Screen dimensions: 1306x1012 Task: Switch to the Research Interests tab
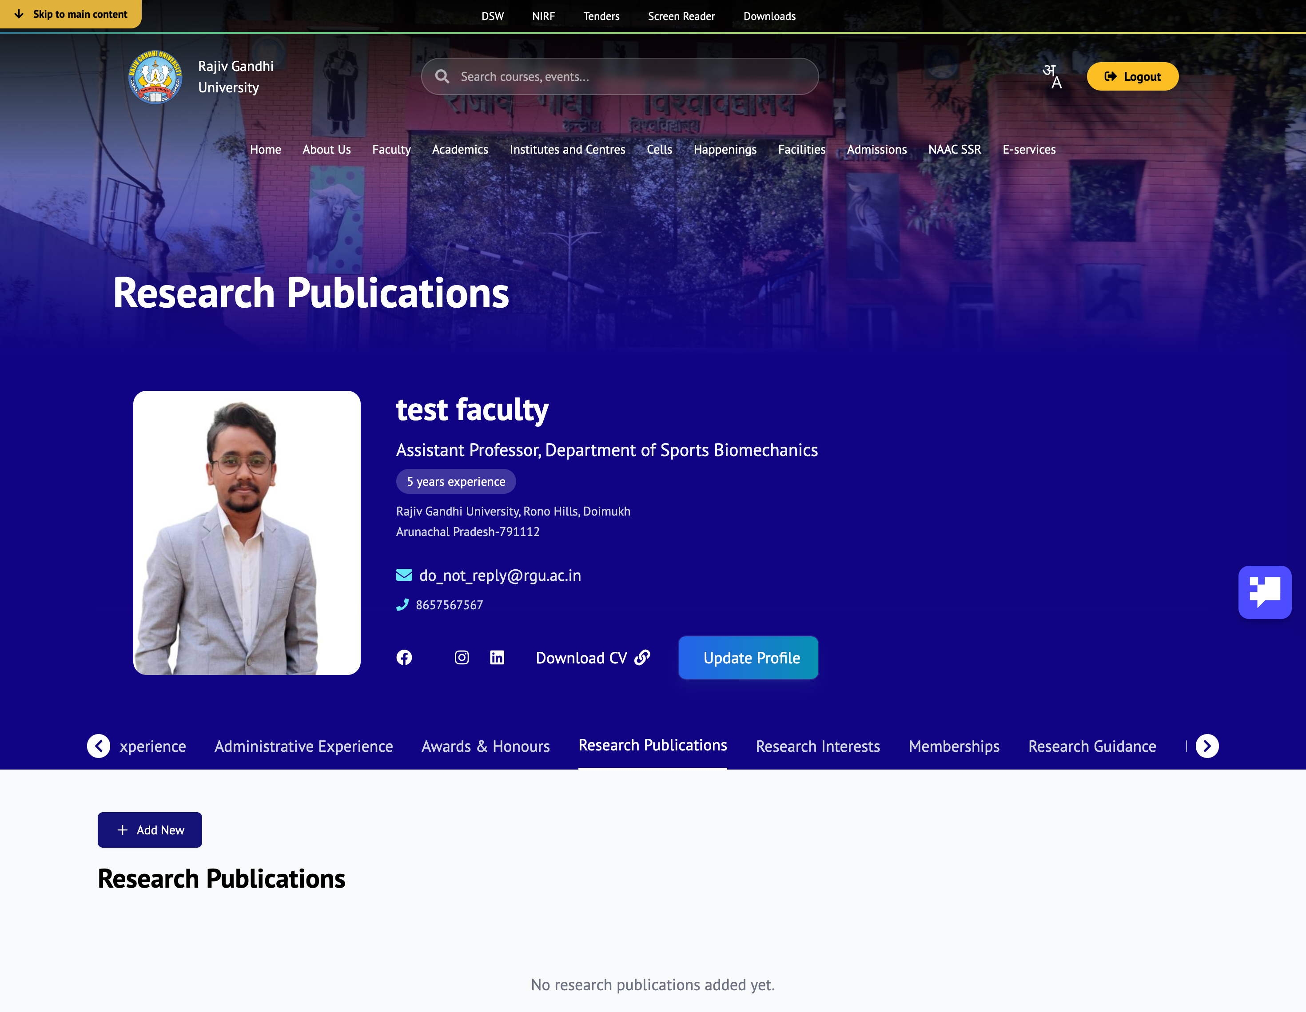[x=817, y=746]
